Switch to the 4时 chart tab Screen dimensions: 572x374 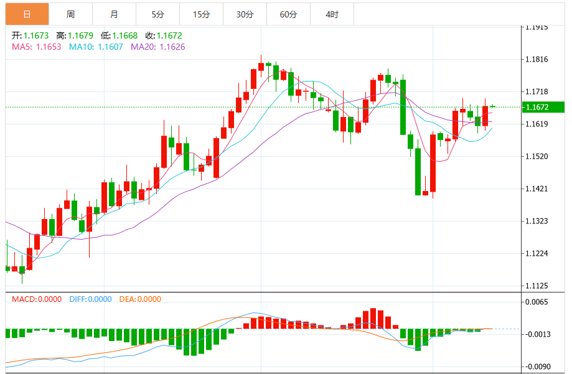[332, 14]
